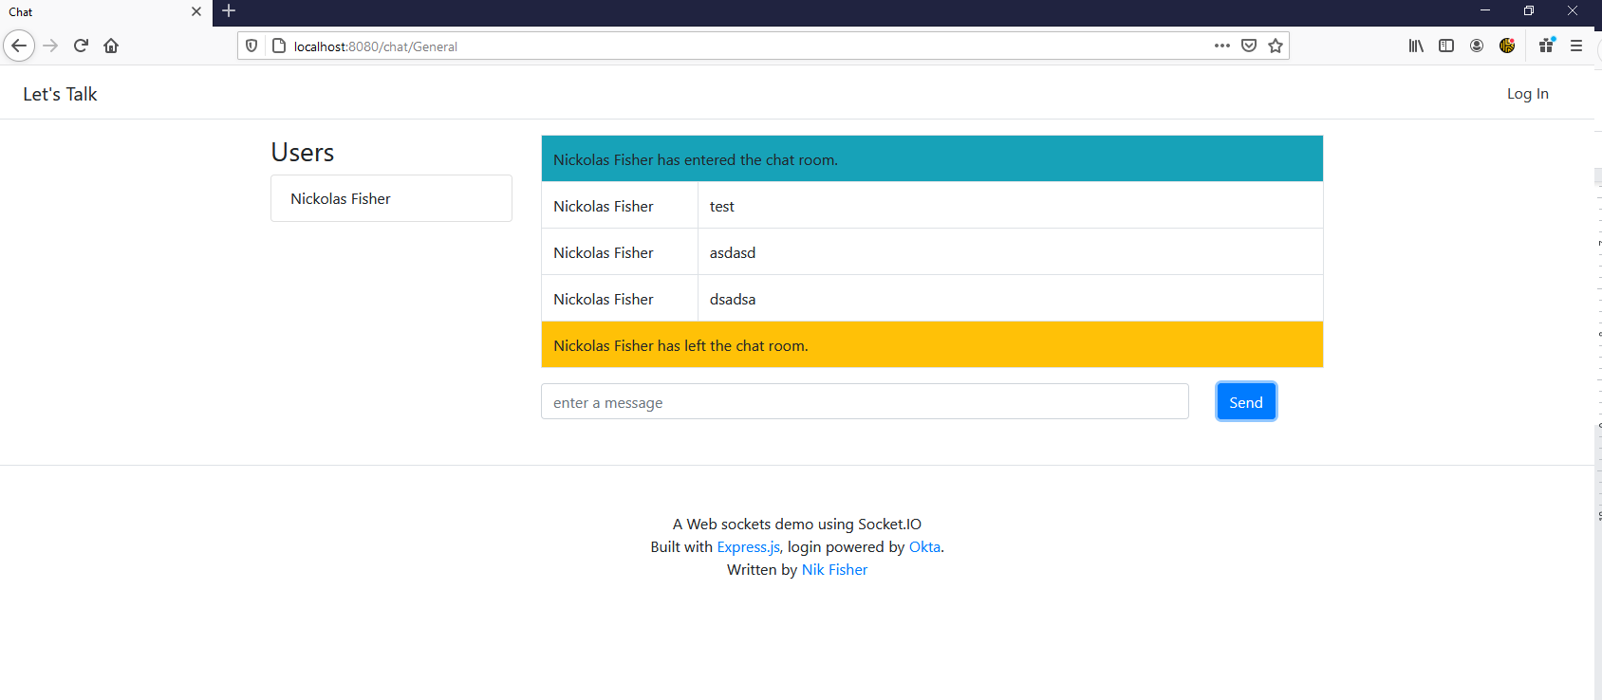Open the Express.js link in footer
Image resolution: width=1602 pixels, height=700 pixels.
point(748,547)
